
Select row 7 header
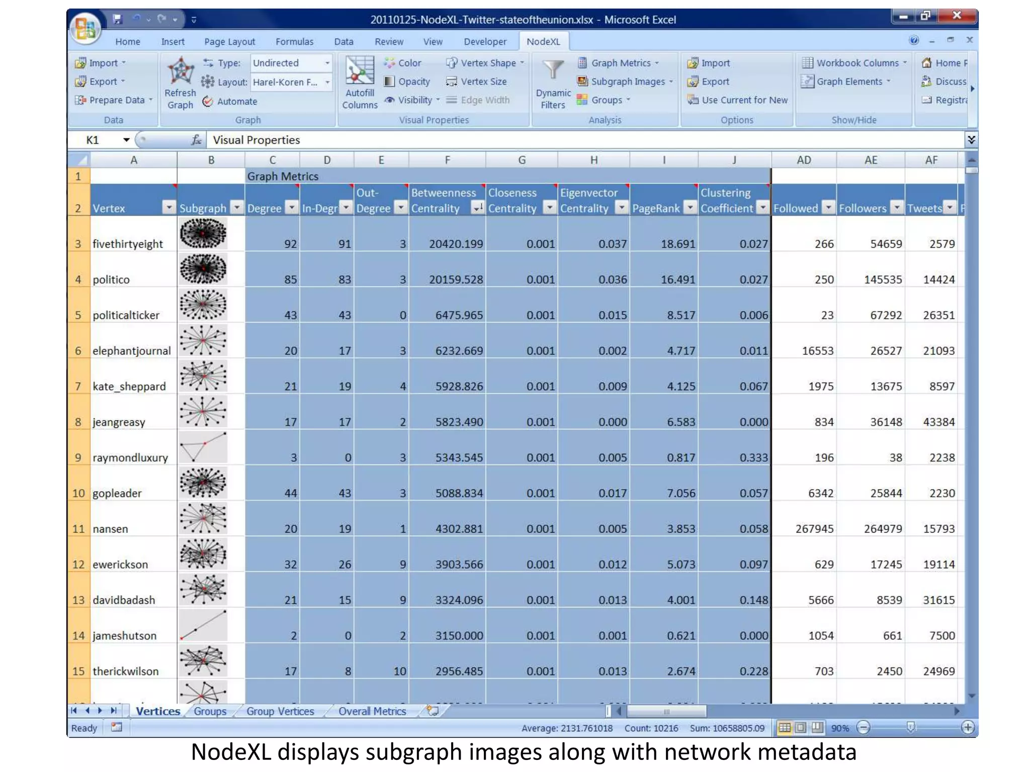click(x=78, y=376)
